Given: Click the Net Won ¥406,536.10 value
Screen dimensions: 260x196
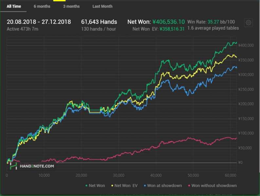Looking at the screenshot, I should [168, 22].
